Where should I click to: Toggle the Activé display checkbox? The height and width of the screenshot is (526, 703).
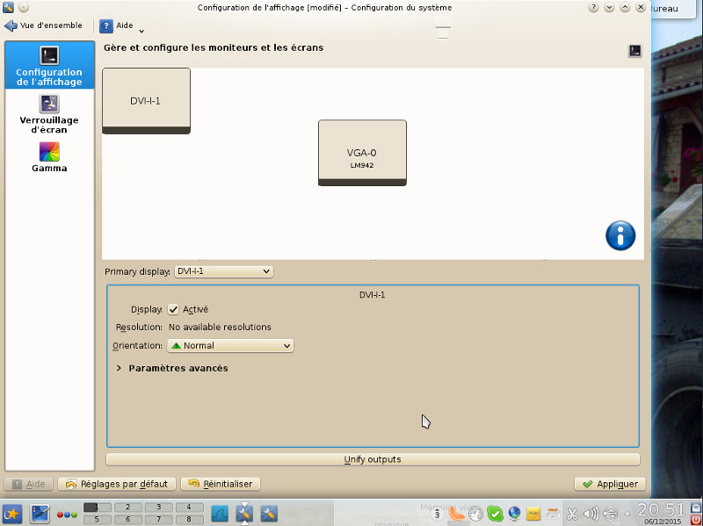(173, 309)
